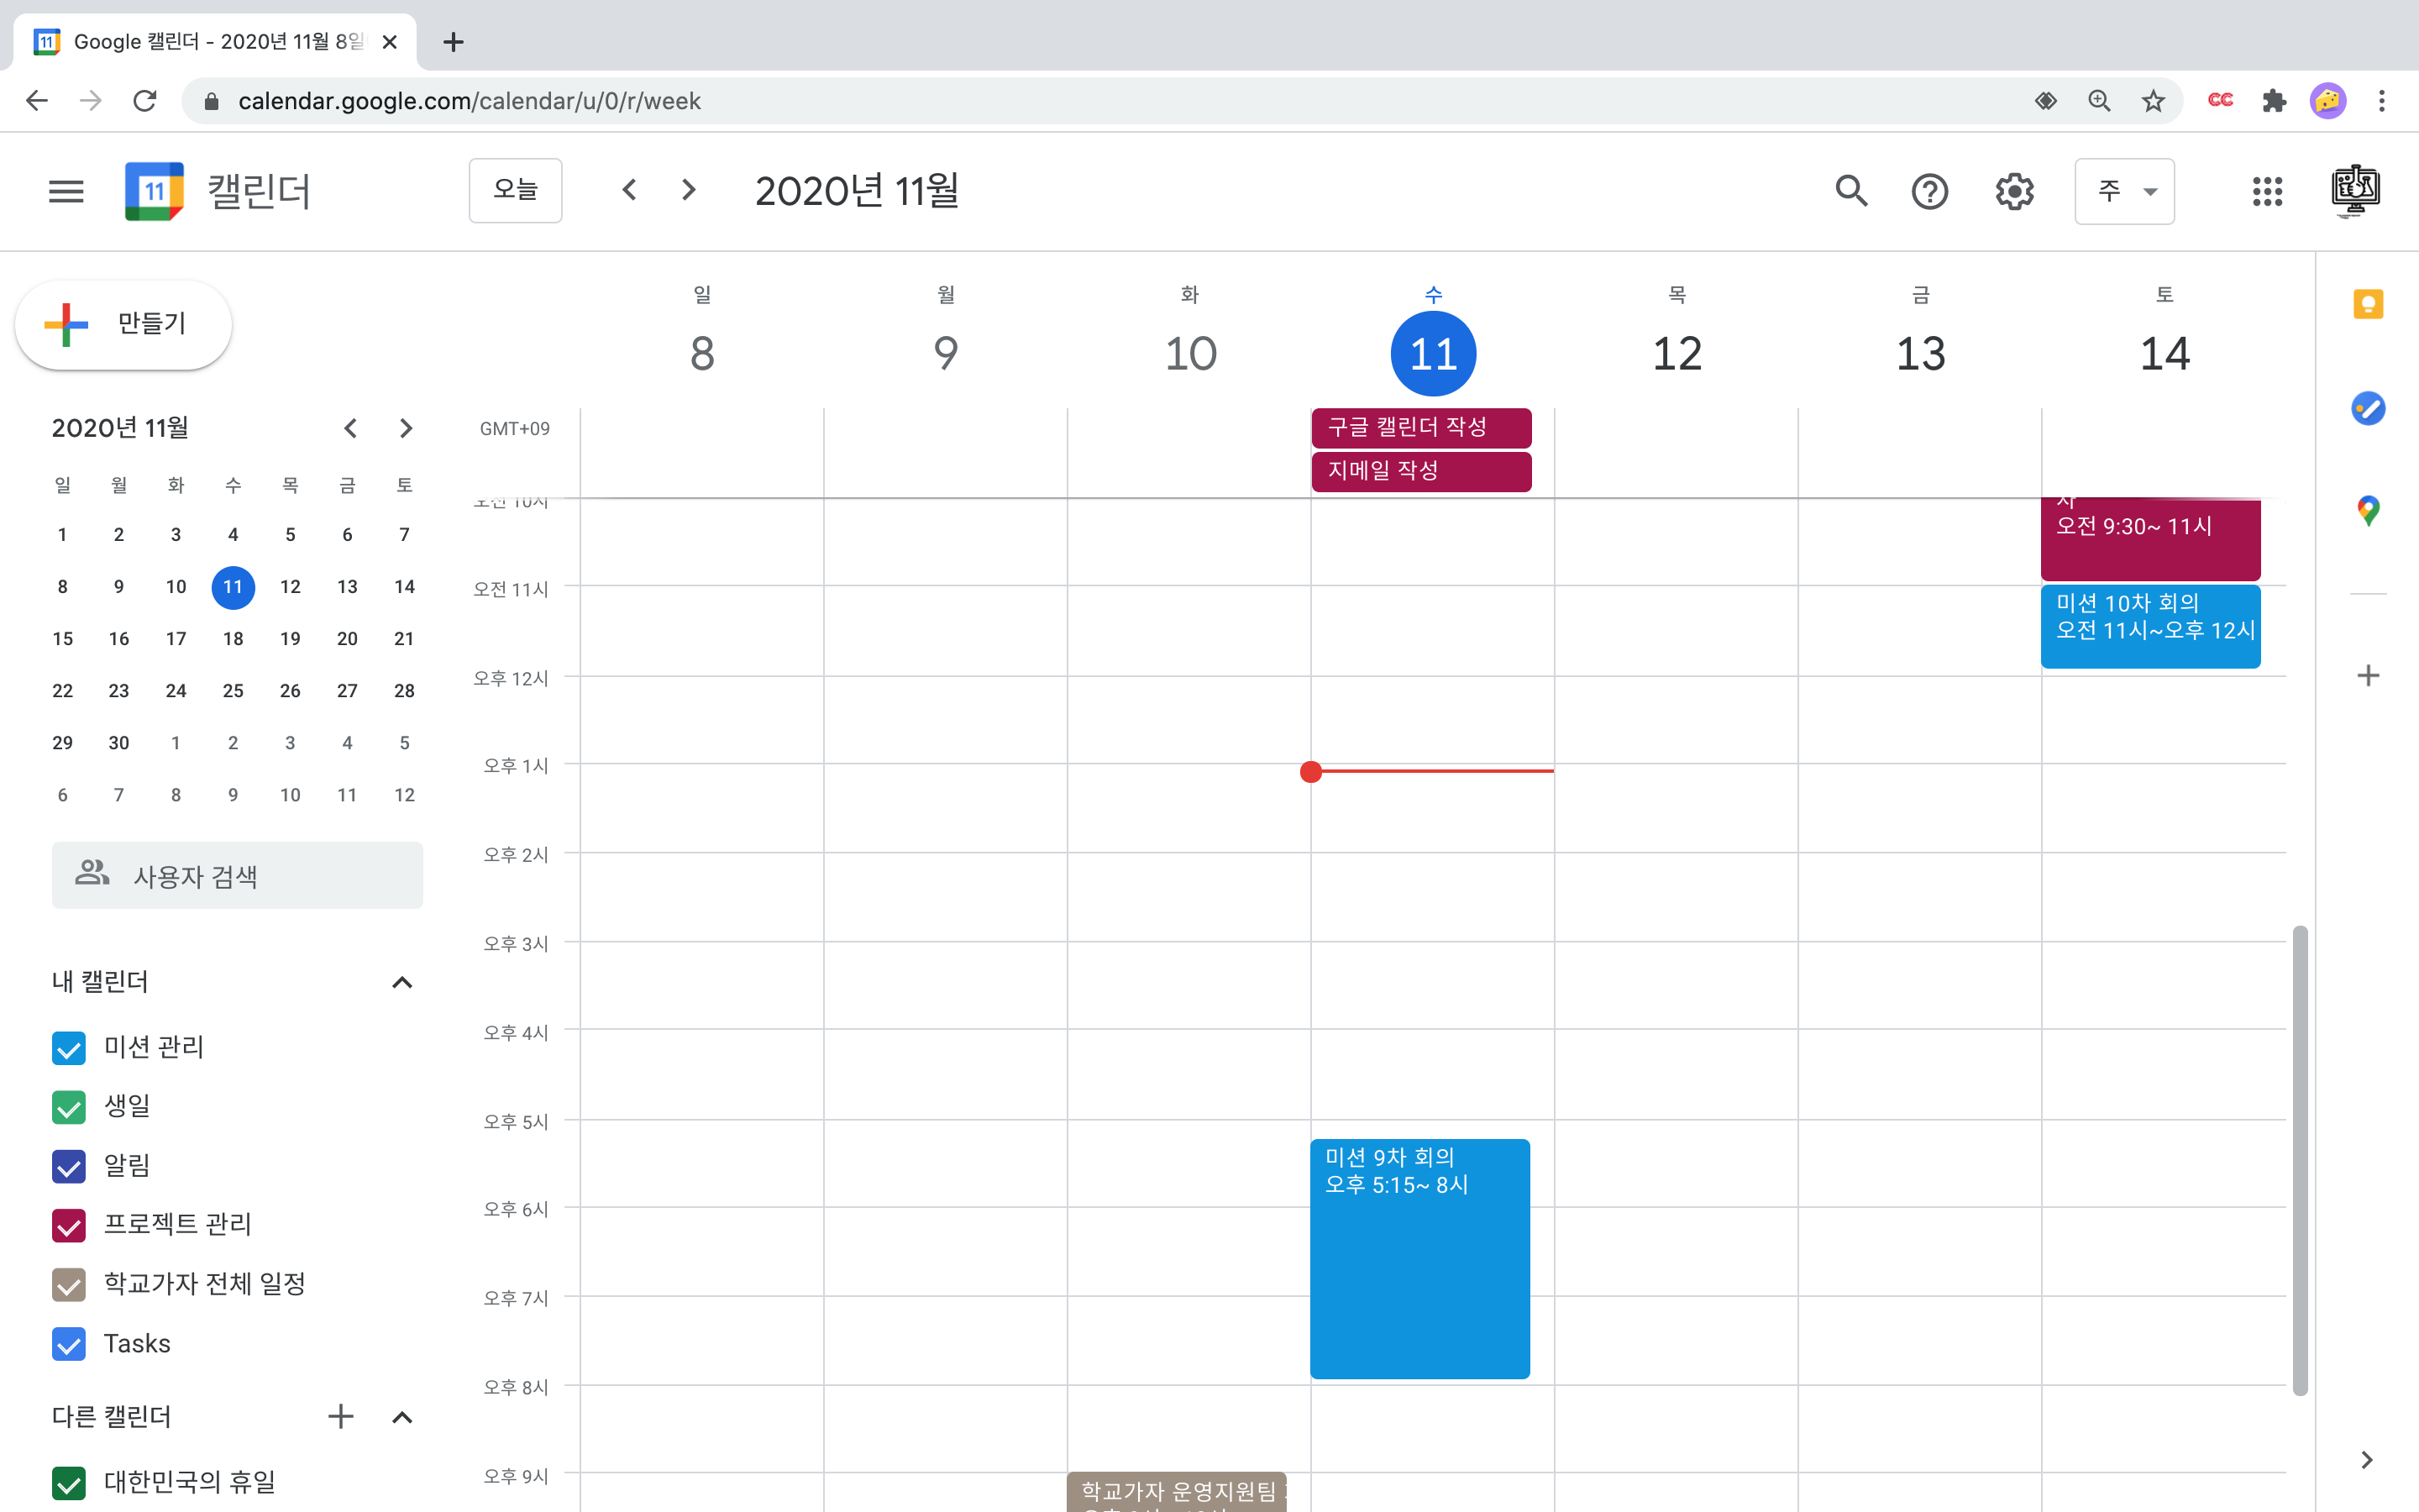Click the 사용자 검색 field
This screenshot has width=2419, height=1512.
238,876
